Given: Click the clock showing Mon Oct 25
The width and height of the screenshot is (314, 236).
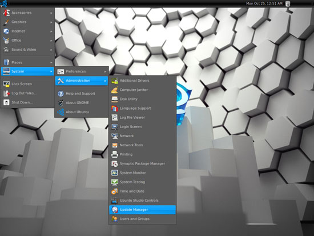Looking at the screenshot, I should pyautogui.click(x=264, y=3).
